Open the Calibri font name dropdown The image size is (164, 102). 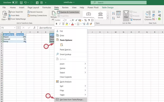(x=63, y=20)
